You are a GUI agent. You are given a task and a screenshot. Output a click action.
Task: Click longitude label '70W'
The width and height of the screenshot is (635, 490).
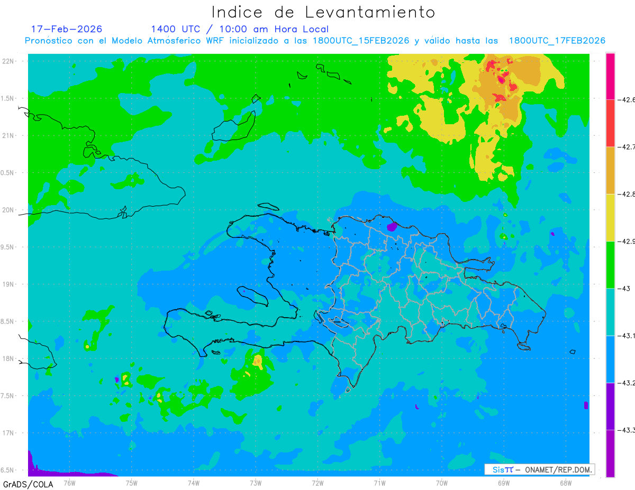coord(442,482)
